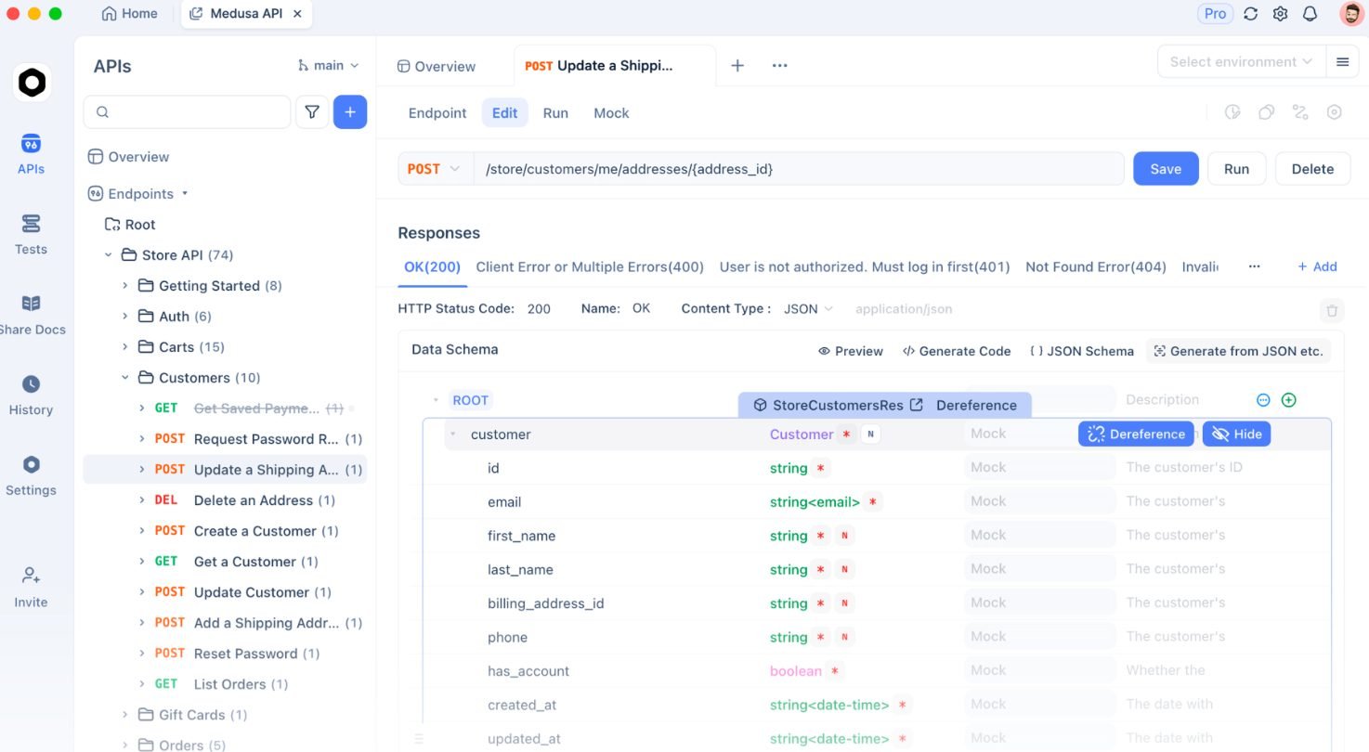Switch to the Overview tab
Viewport: 1369px width, 752px height.
click(x=437, y=66)
